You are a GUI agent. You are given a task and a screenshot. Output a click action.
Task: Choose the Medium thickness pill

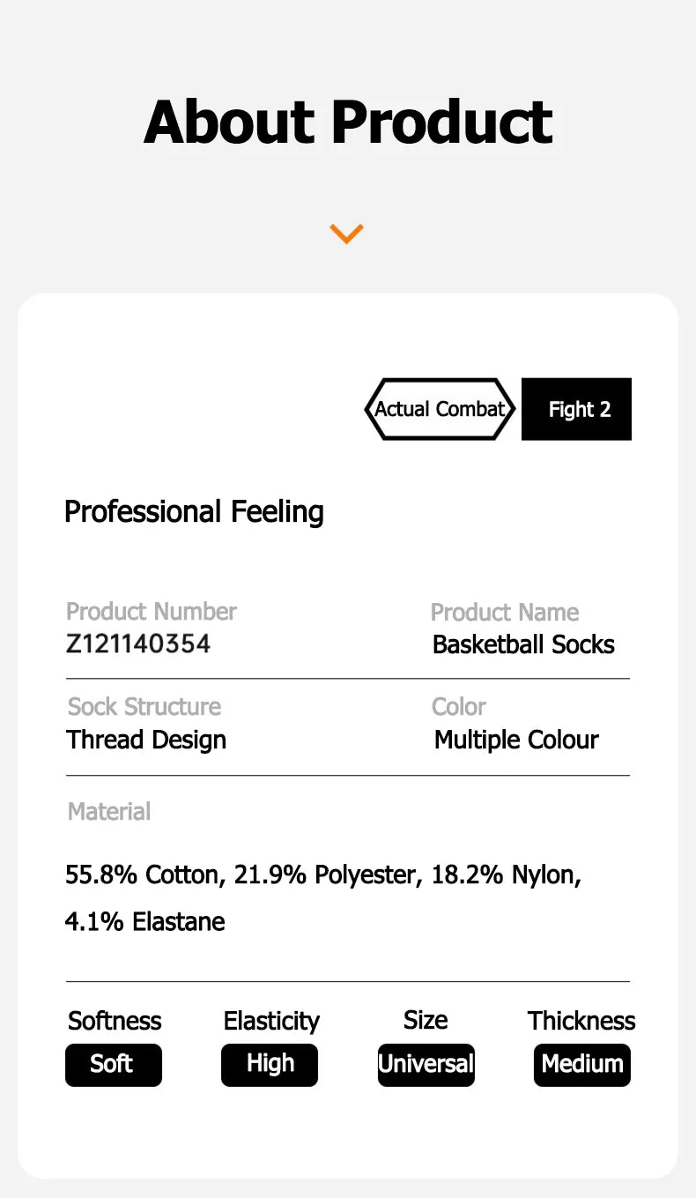582,1064
